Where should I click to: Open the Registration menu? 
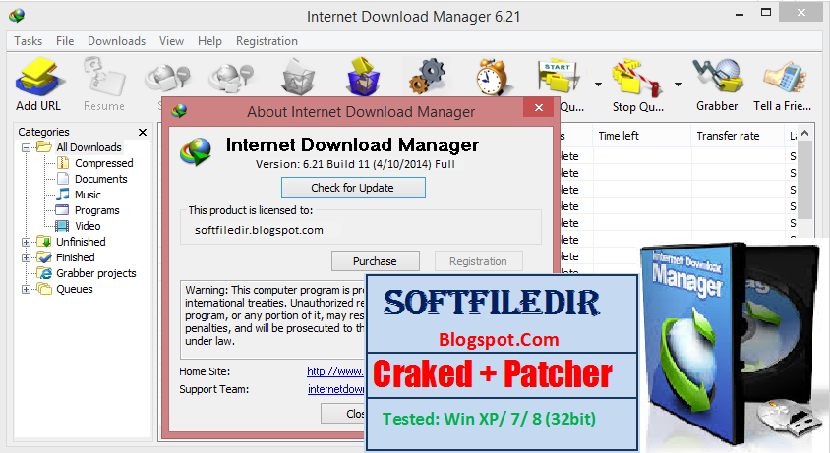(267, 40)
